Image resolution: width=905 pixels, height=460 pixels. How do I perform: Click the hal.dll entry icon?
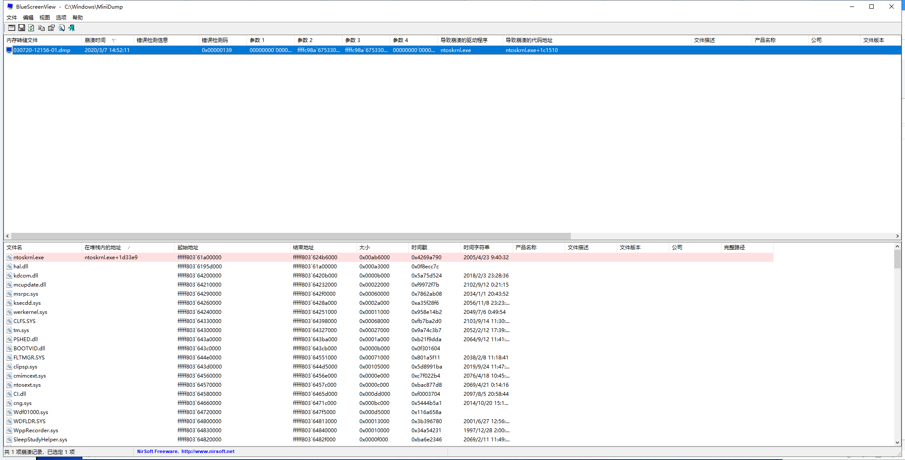point(9,266)
